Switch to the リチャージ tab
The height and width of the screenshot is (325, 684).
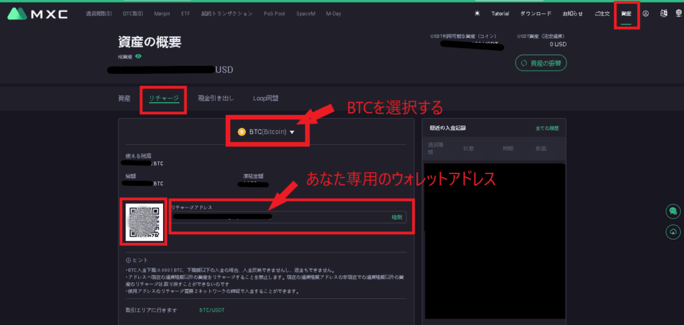[x=164, y=98]
